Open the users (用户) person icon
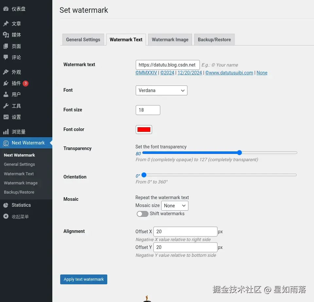 click(x=6, y=94)
